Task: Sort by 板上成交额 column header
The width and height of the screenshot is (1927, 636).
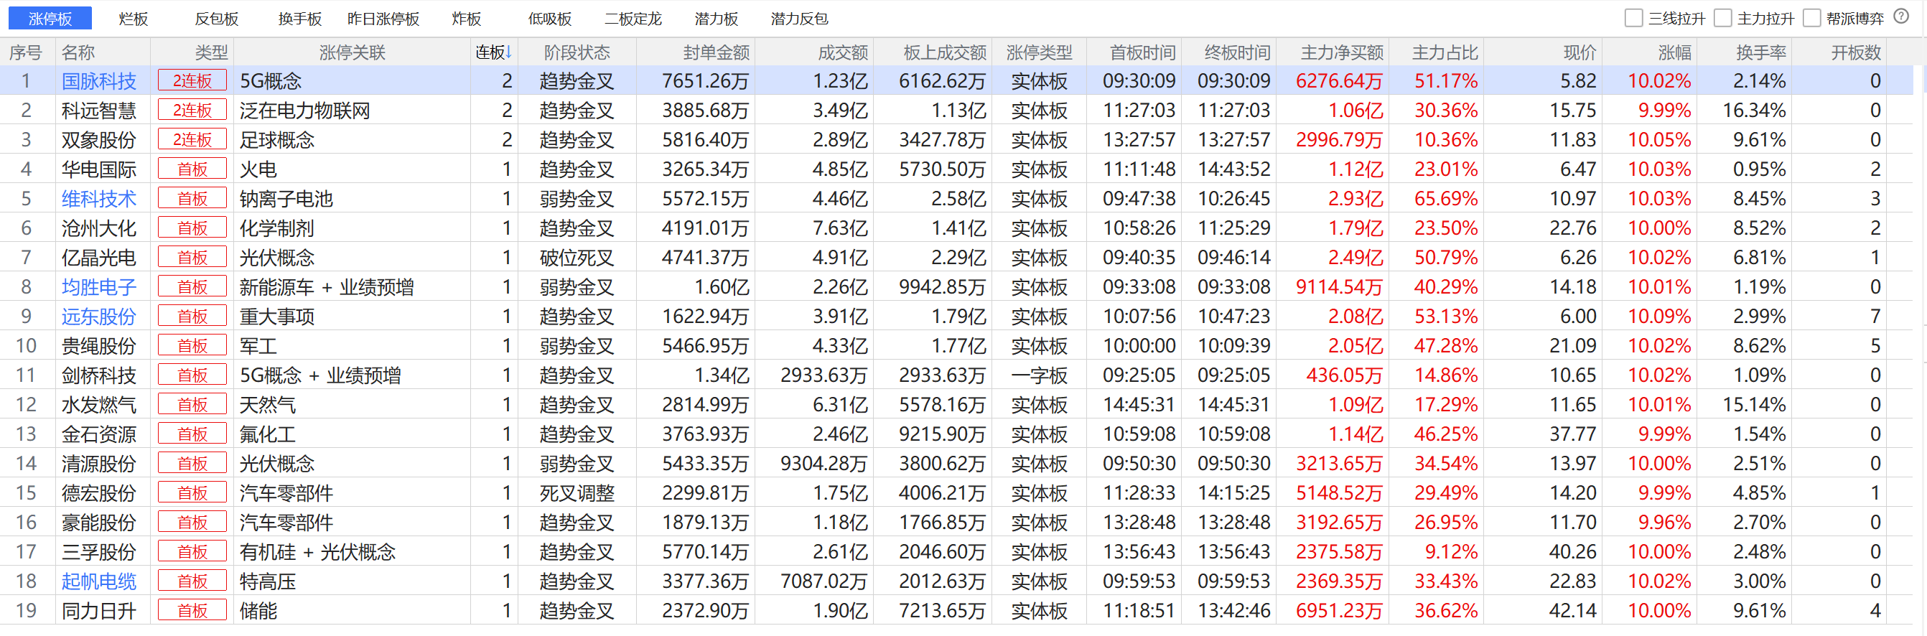Action: [945, 52]
